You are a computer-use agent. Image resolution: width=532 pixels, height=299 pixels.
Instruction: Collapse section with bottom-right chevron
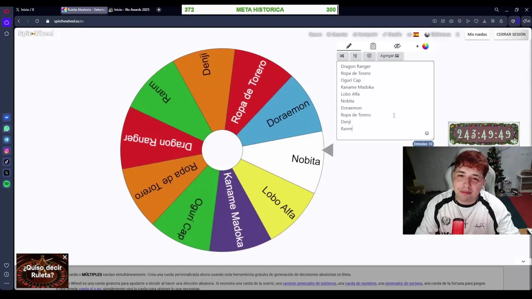pyautogui.click(x=523, y=261)
